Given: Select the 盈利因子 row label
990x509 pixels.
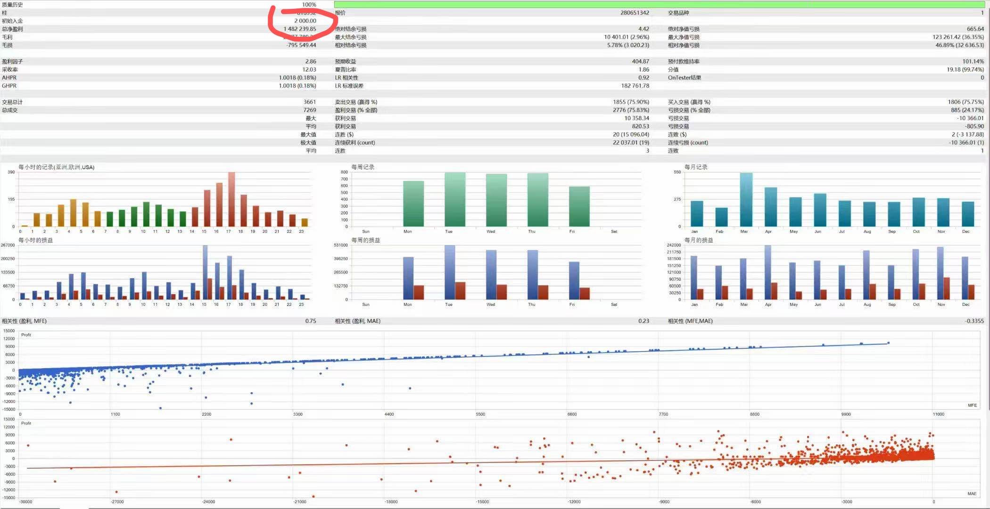Looking at the screenshot, I should (12, 61).
